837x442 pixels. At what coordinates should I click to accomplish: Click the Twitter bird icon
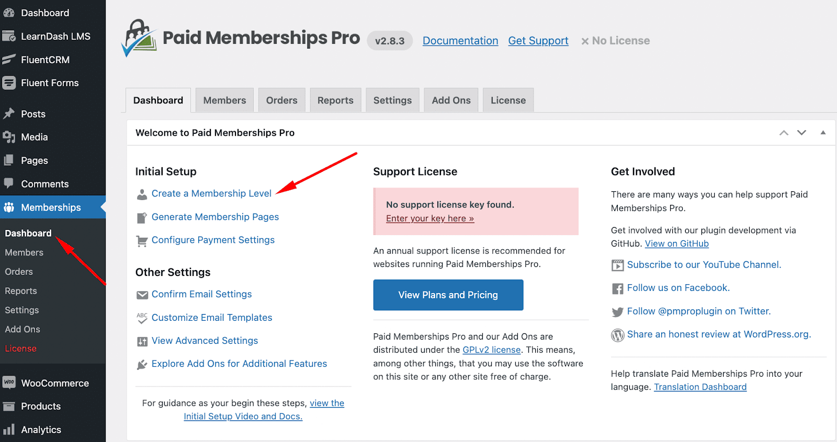[617, 312]
